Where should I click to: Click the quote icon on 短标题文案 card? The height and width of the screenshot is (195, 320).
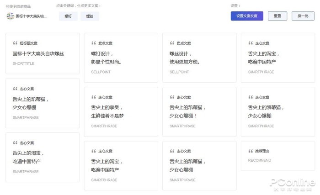coord(15,43)
